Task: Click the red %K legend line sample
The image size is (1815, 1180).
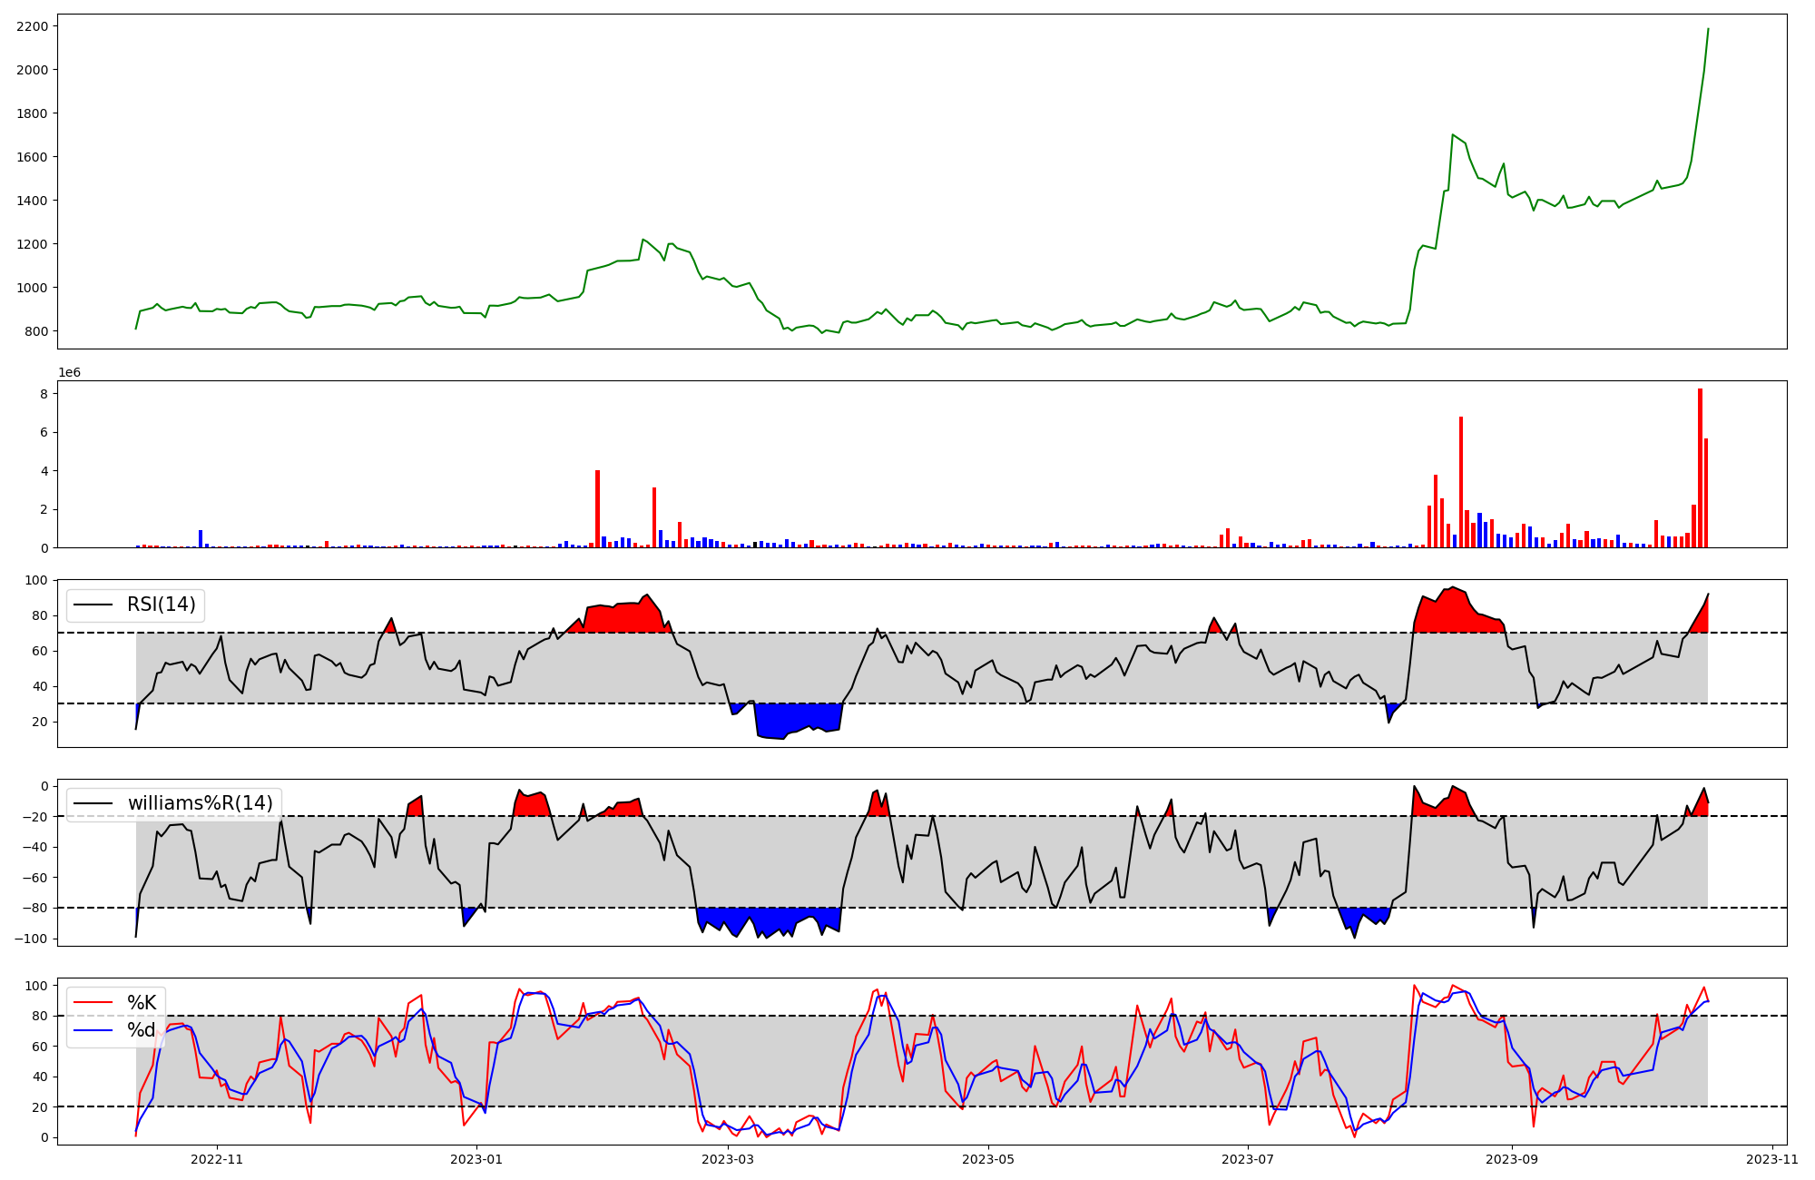Action: [x=93, y=1003]
